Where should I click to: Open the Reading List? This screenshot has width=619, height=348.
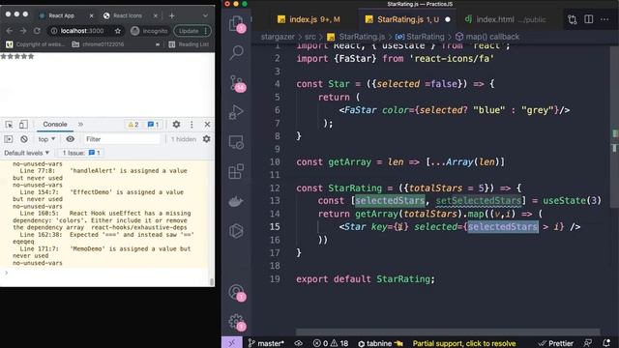click(189, 44)
